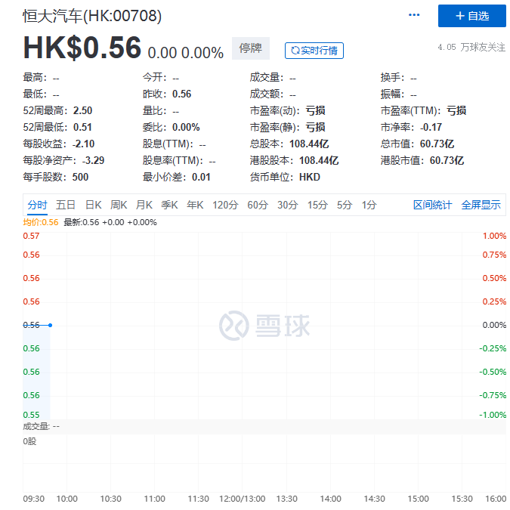Click the 实时行情 refresh button

[314, 51]
